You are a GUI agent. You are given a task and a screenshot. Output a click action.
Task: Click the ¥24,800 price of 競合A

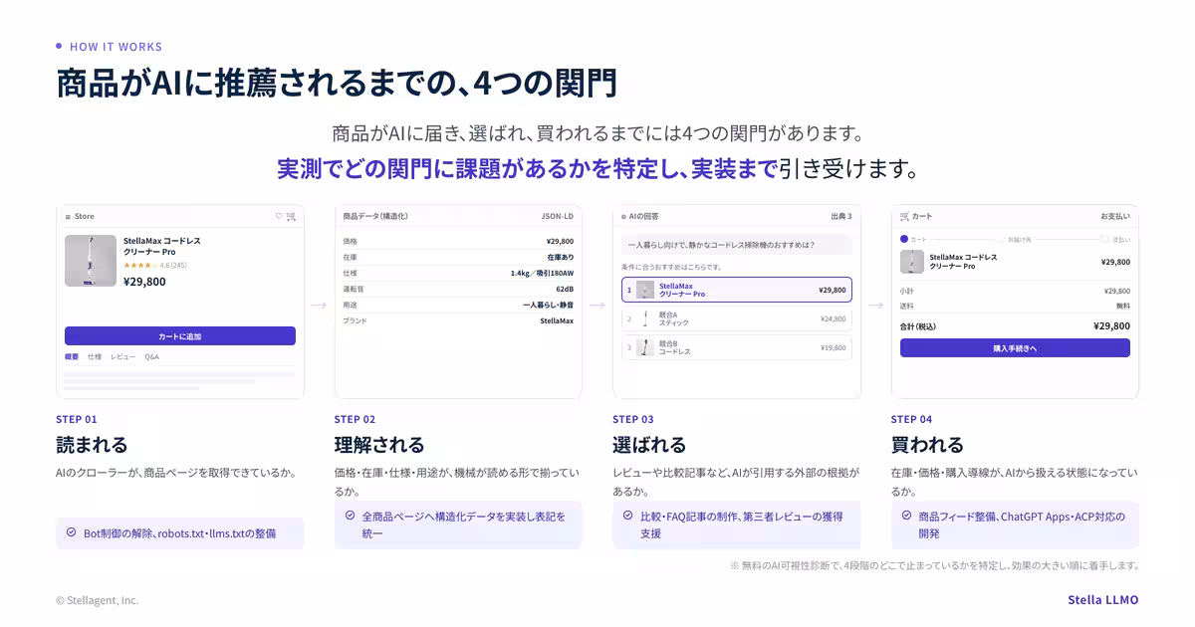coord(833,319)
